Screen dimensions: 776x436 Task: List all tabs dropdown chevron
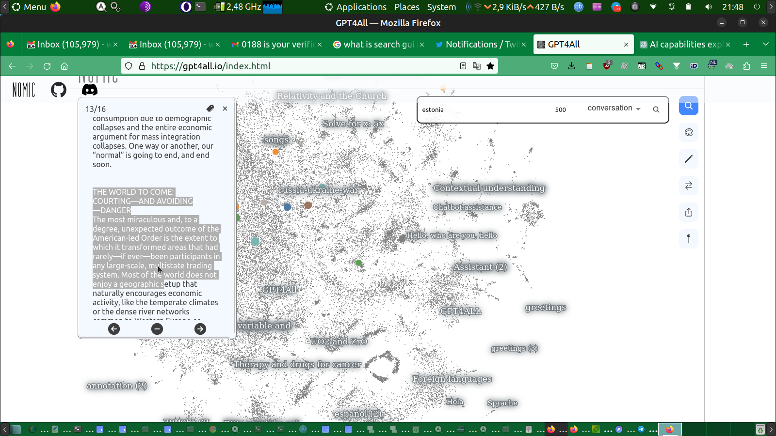pyautogui.click(x=766, y=44)
